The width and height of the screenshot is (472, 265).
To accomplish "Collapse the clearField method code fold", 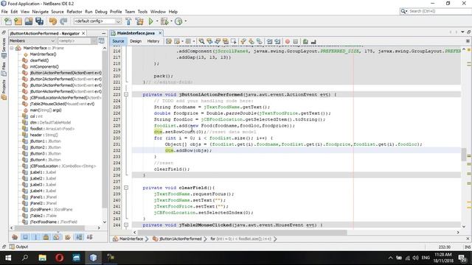I will 126,188.
